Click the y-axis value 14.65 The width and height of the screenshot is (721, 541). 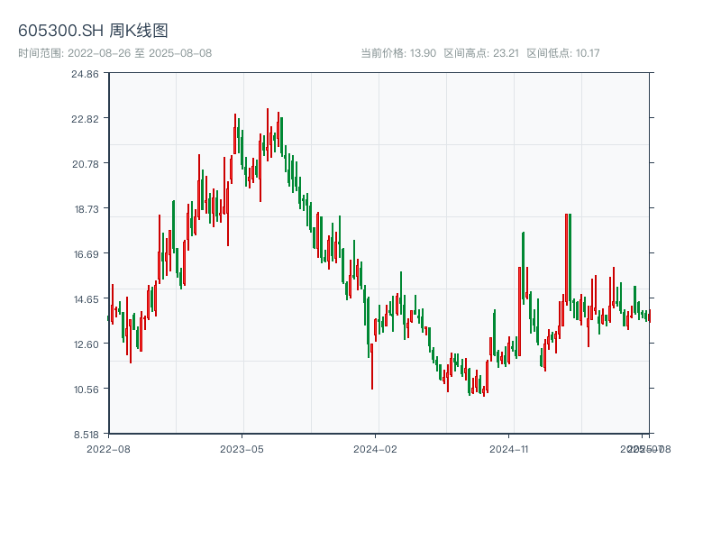tap(87, 299)
